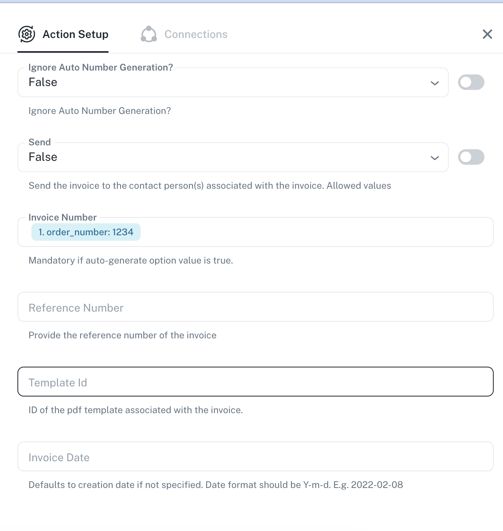Click the Send dropdown's False value

[43, 157]
